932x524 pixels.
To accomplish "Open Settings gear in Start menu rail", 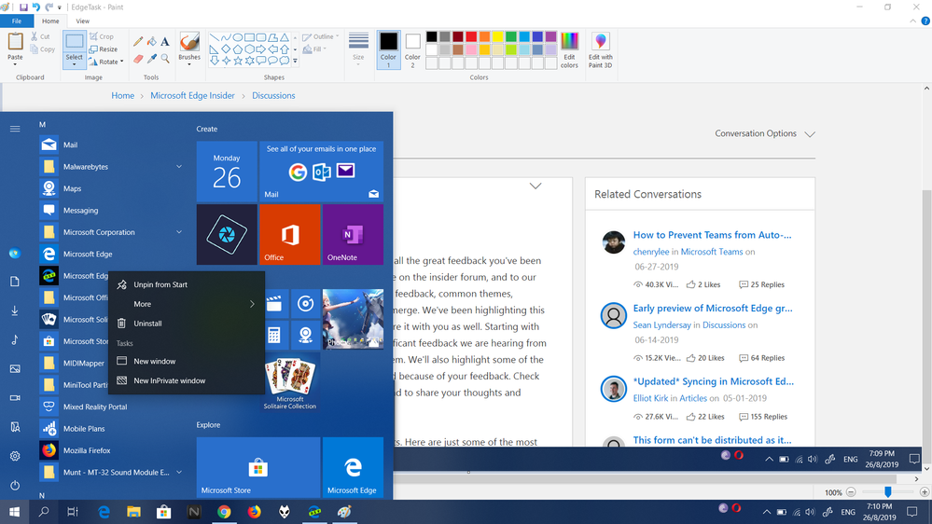I will point(15,456).
